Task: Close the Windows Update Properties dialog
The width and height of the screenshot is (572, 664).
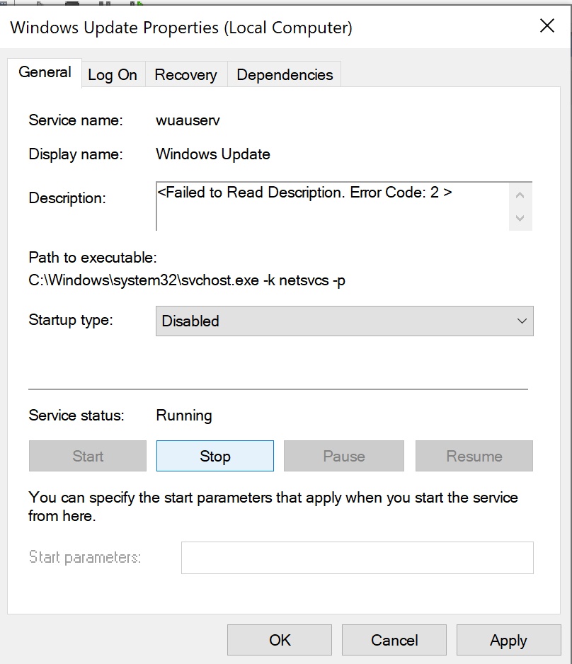Action: click(547, 25)
